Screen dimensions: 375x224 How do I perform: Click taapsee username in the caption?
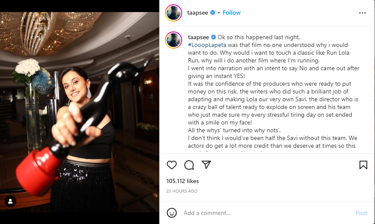(x=197, y=37)
